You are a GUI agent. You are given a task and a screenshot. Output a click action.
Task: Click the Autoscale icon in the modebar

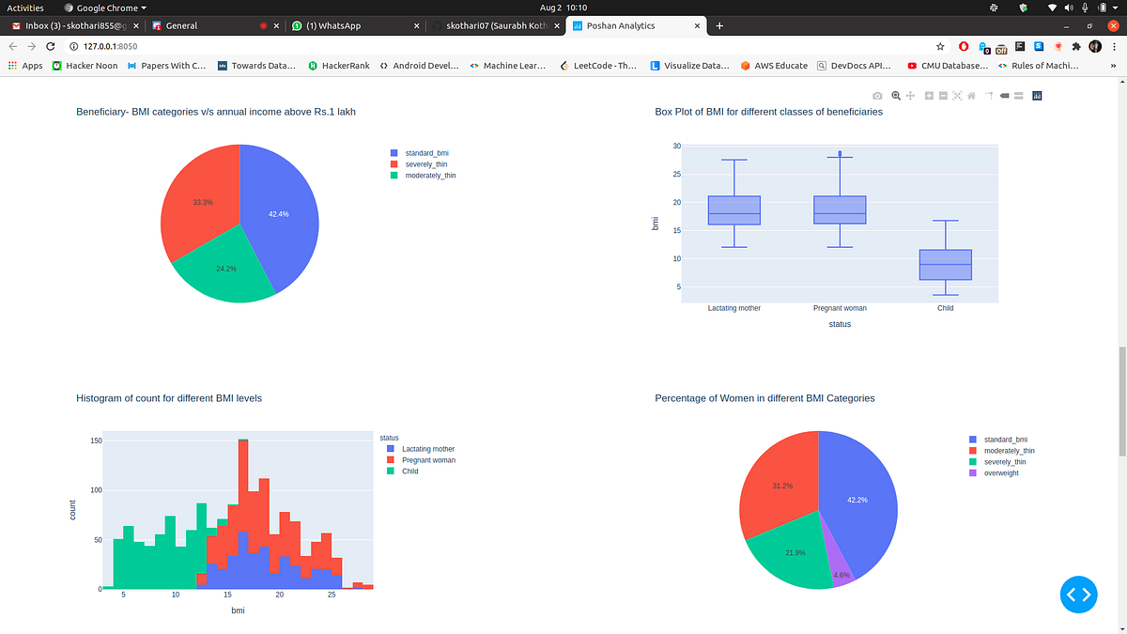coord(956,95)
